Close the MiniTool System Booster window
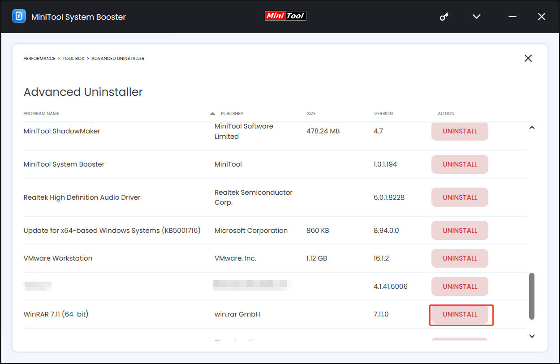Viewport: 560px width, 364px height. tap(542, 17)
